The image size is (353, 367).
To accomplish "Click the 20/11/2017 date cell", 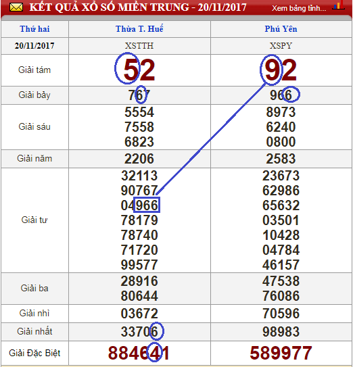I will point(34,46).
